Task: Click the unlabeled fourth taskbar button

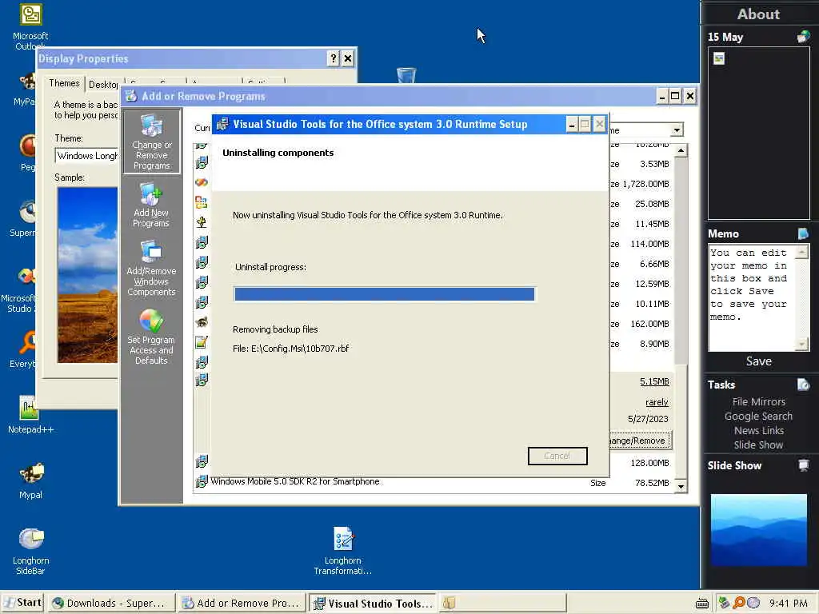Action: pyautogui.click(x=502, y=603)
